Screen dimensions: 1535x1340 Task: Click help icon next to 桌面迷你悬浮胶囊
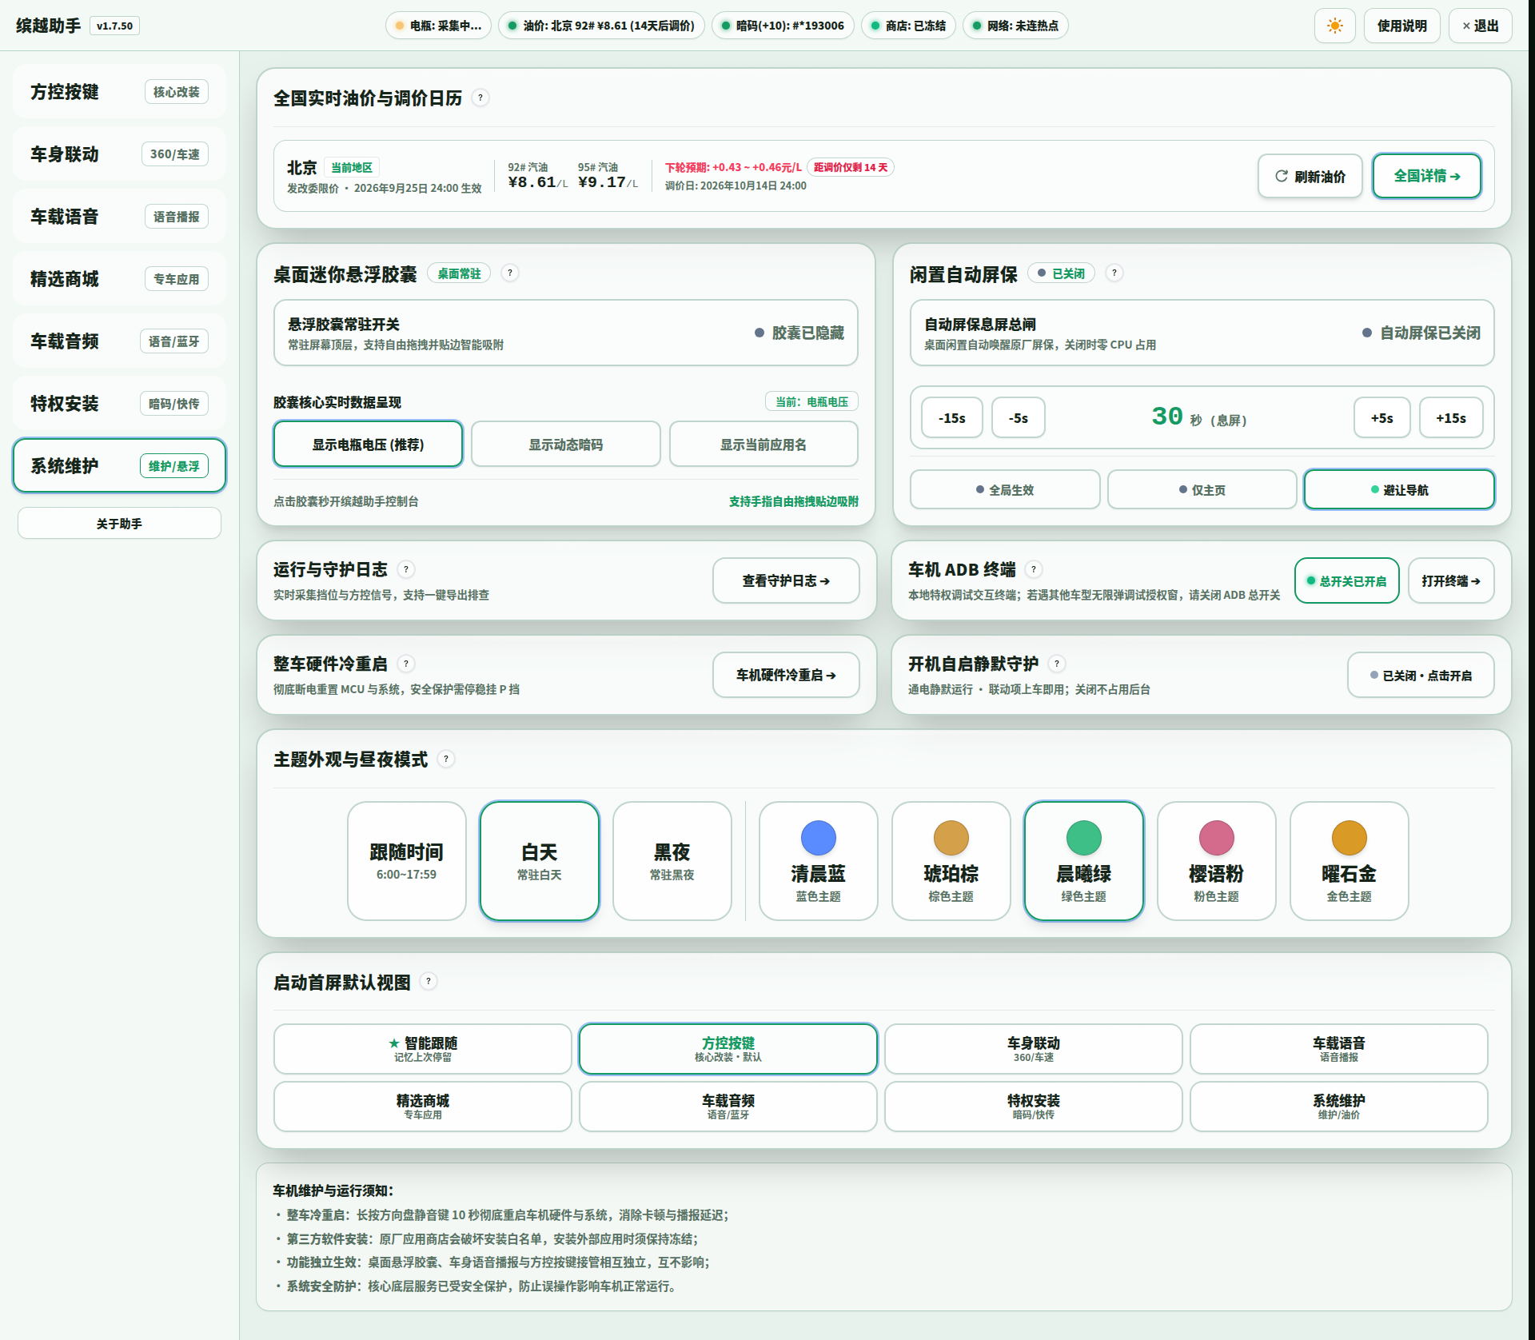(x=510, y=273)
